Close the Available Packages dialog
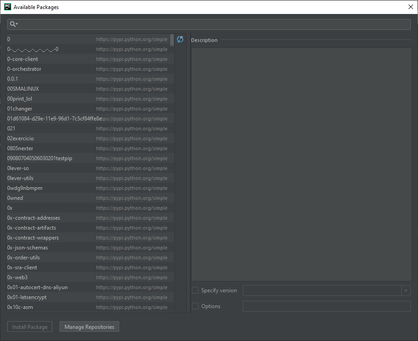Image resolution: width=418 pixels, height=341 pixels. (410, 7)
